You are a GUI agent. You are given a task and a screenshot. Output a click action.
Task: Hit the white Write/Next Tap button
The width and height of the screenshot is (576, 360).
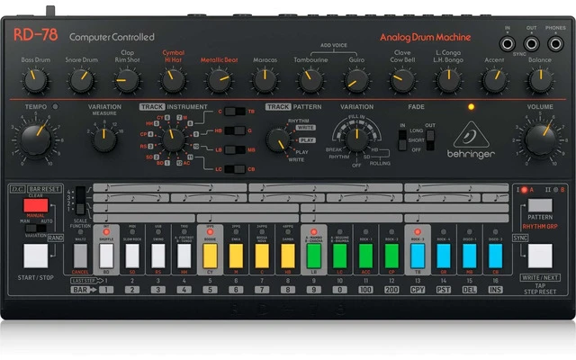(x=540, y=256)
